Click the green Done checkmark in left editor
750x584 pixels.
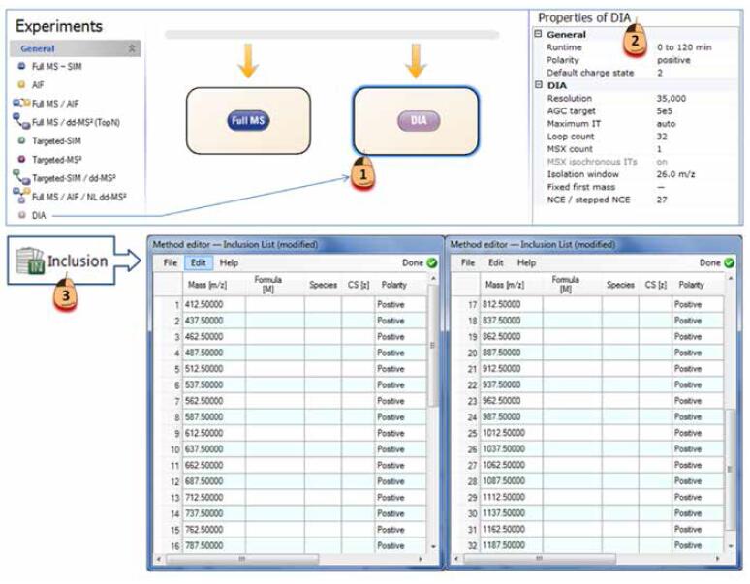(431, 262)
